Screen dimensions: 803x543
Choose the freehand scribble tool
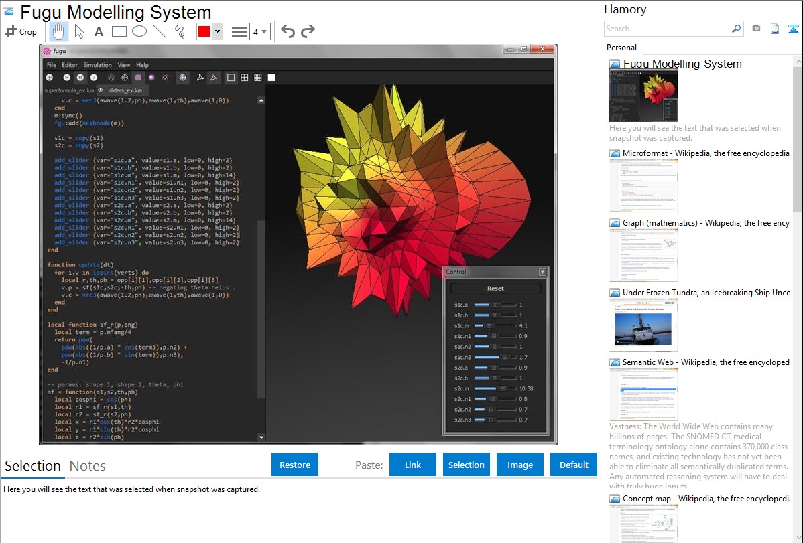[180, 31]
